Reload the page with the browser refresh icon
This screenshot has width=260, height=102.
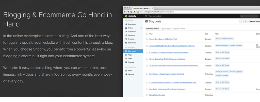[x=131, y=12]
